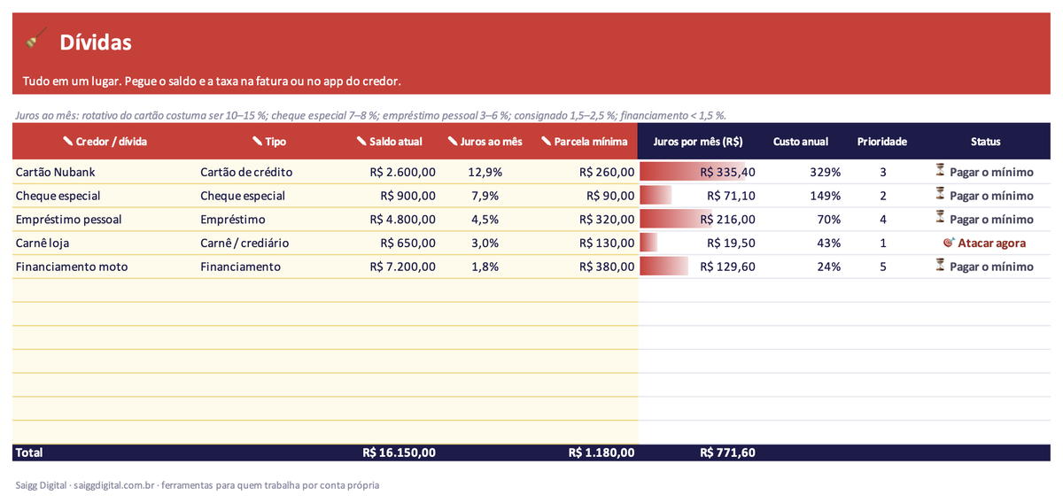The image size is (1063, 503).
Task: Select the Financiamento type cell
Action: pos(269,267)
